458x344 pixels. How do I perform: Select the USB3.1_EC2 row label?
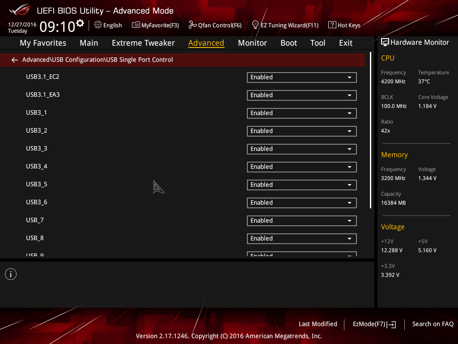42,77
